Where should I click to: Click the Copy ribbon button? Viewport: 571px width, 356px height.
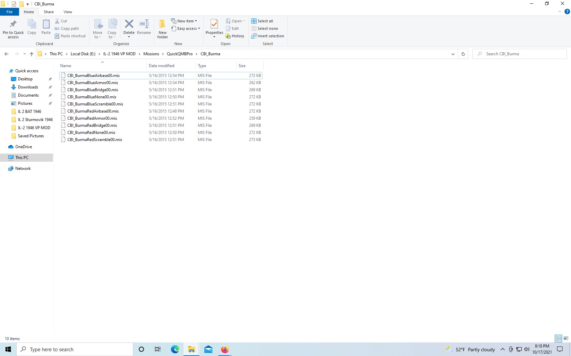[32, 27]
